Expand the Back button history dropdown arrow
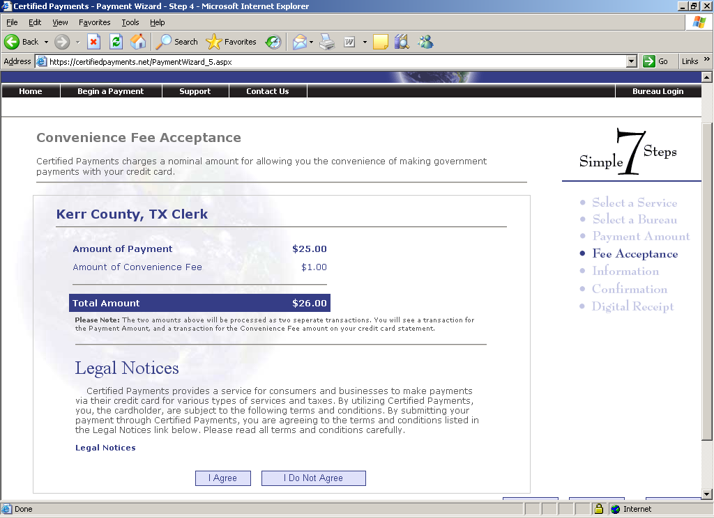The image size is (714, 518). click(x=47, y=42)
